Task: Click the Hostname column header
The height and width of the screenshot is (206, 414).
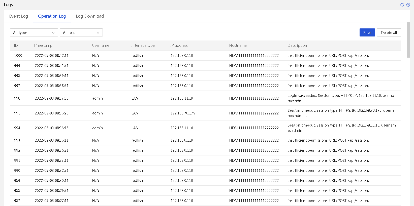Action: tap(238, 46)
